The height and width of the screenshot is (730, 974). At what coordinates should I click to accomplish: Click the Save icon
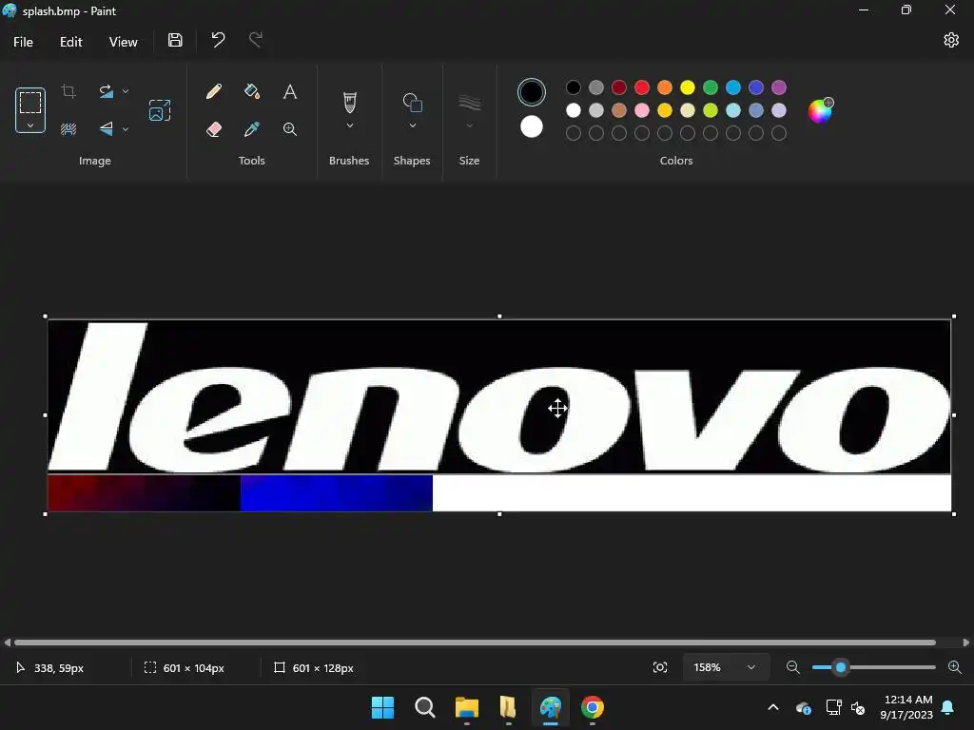[x=175, y=40]
